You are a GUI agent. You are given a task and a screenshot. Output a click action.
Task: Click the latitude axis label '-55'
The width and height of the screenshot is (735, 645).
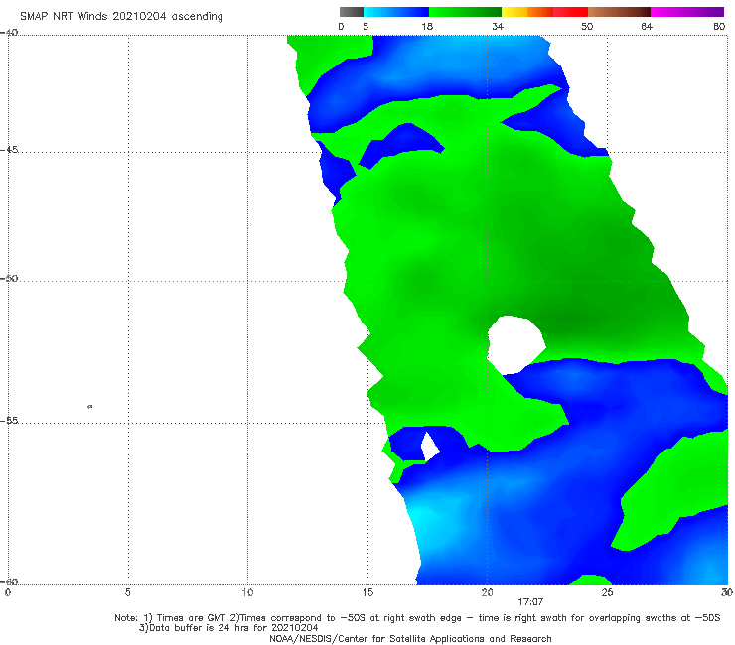(9, 421)
